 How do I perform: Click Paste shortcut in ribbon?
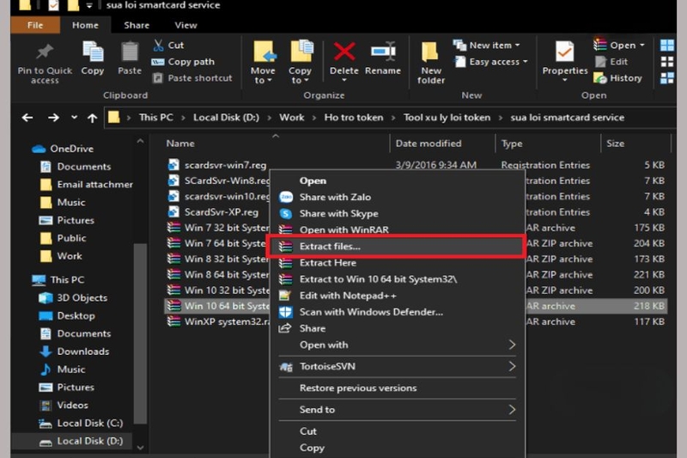[x=192, y=78]
